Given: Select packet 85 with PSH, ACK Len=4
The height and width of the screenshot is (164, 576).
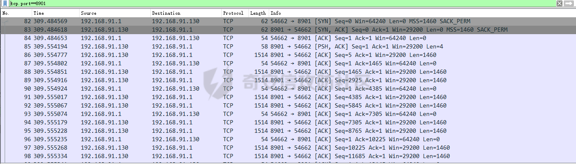Looking at the screenshot, I should (x=288, y=46).
